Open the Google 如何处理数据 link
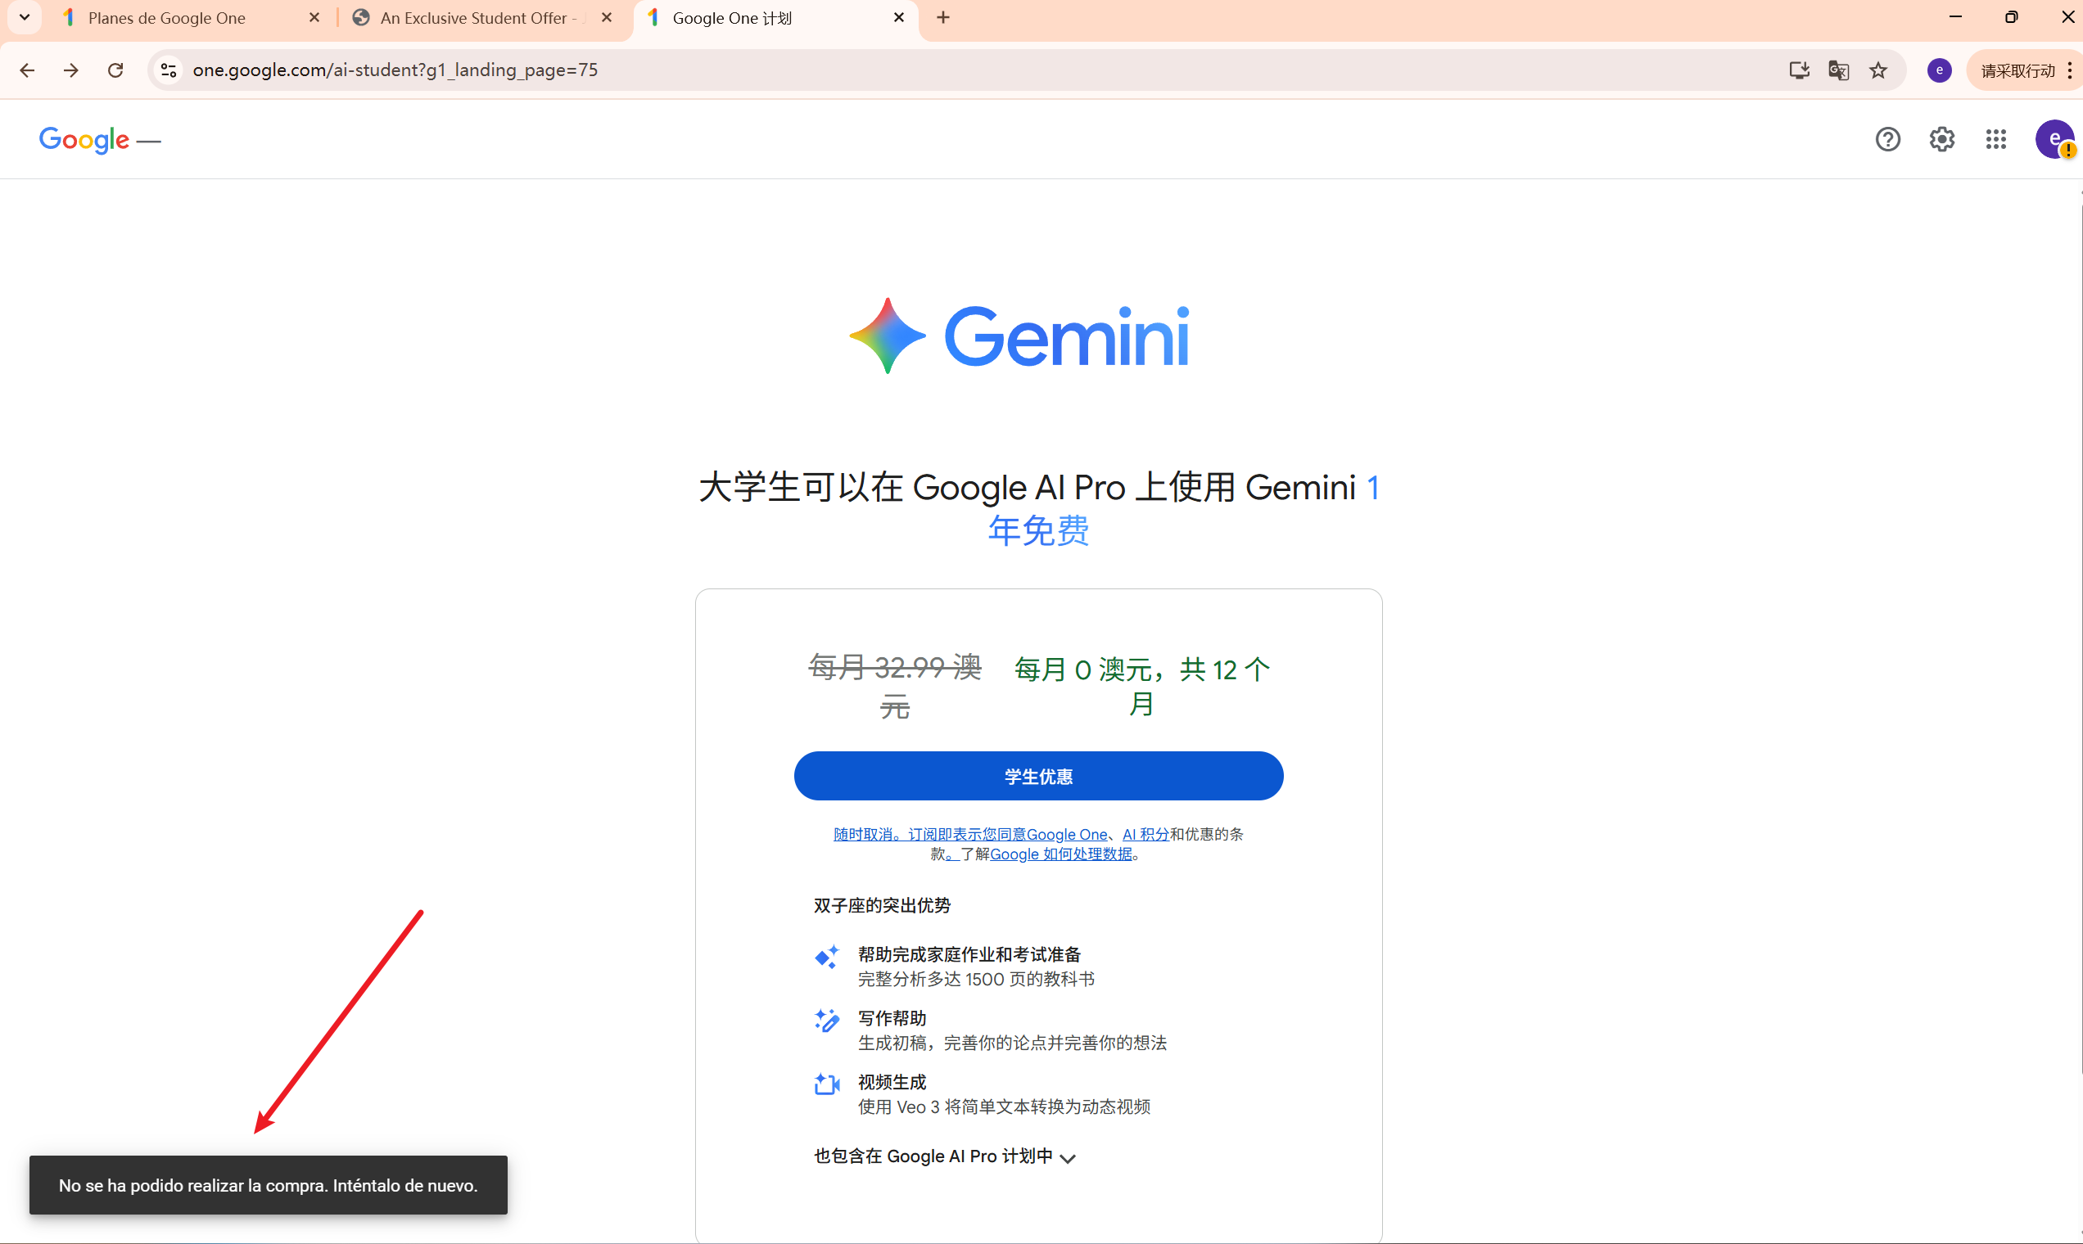This screenshot has width=2083, height=1244. point(1061,854)
